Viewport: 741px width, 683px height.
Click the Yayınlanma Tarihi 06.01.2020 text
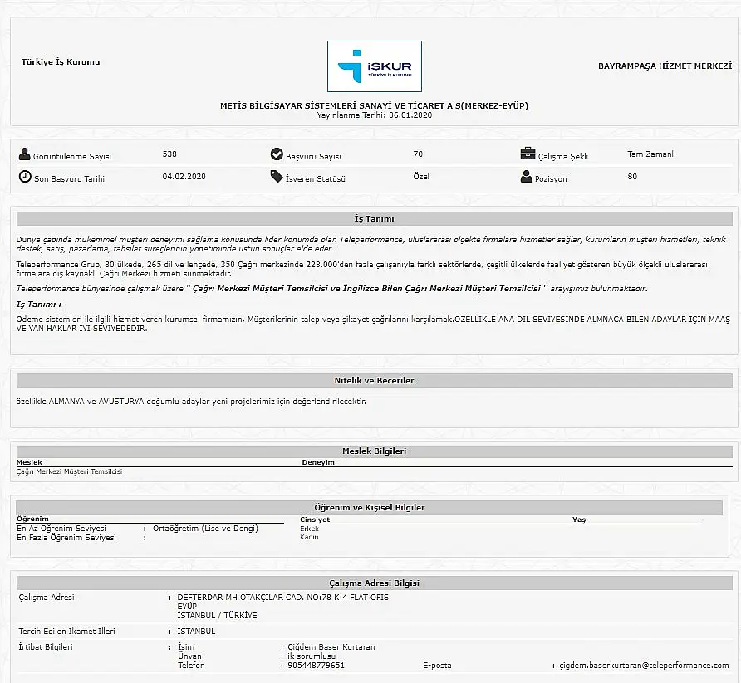pyautogui.click(x=375, y=115)
